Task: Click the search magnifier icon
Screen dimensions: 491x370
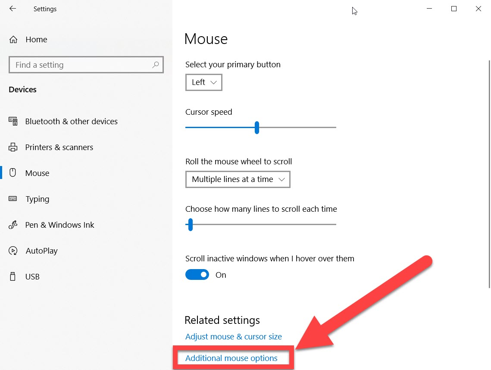Action: click(x=156, y=65)
